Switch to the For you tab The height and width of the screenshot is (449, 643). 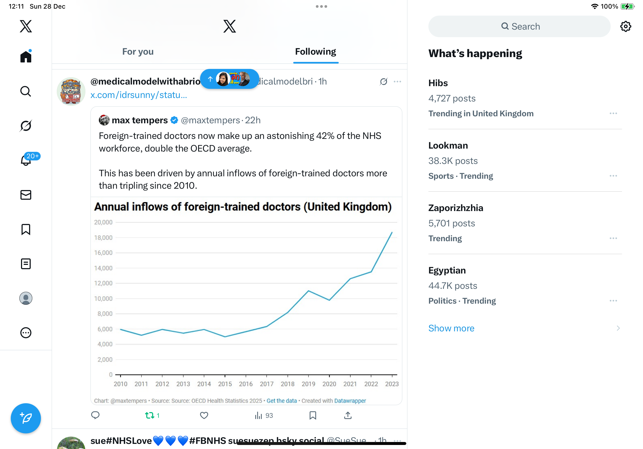(138, 52)
